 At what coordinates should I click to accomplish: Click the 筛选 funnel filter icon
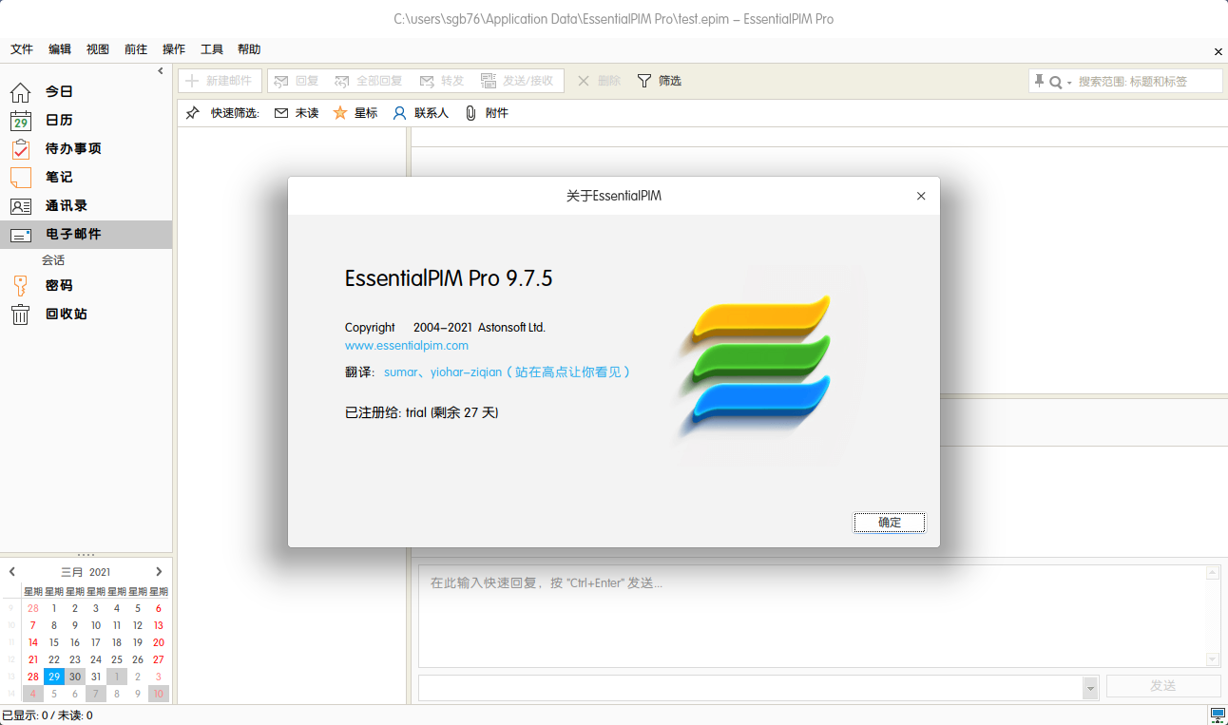[x=644, y=81]
